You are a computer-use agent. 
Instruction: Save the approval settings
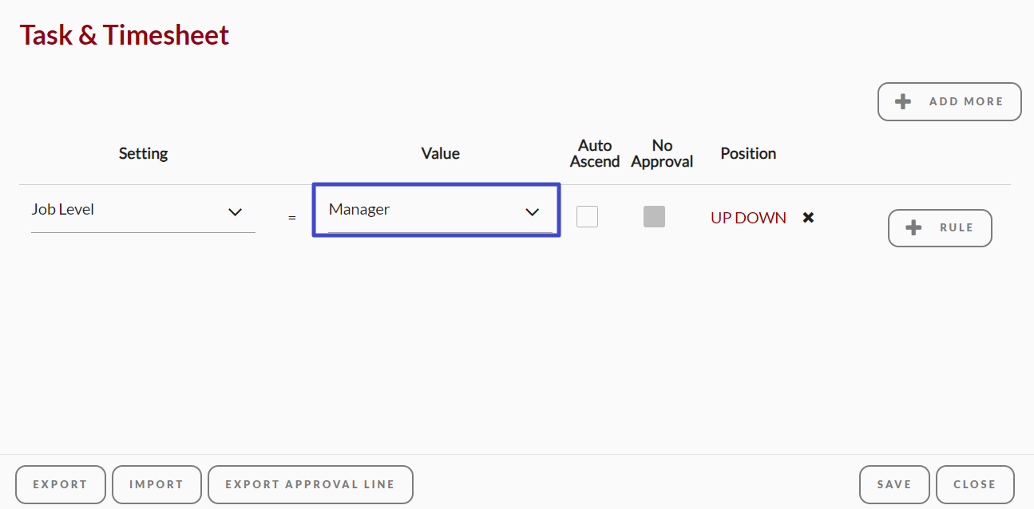tap(894, 484)
